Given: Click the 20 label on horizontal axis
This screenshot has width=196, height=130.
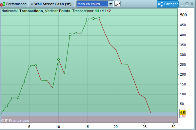Looking at the screenshot, I should 116,127.
